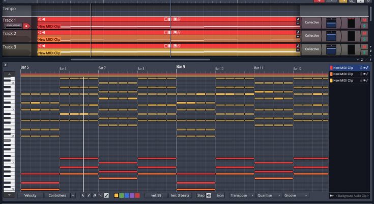Click the Controllers button
The image size is (374, 204).
click(x=56, y=195)
